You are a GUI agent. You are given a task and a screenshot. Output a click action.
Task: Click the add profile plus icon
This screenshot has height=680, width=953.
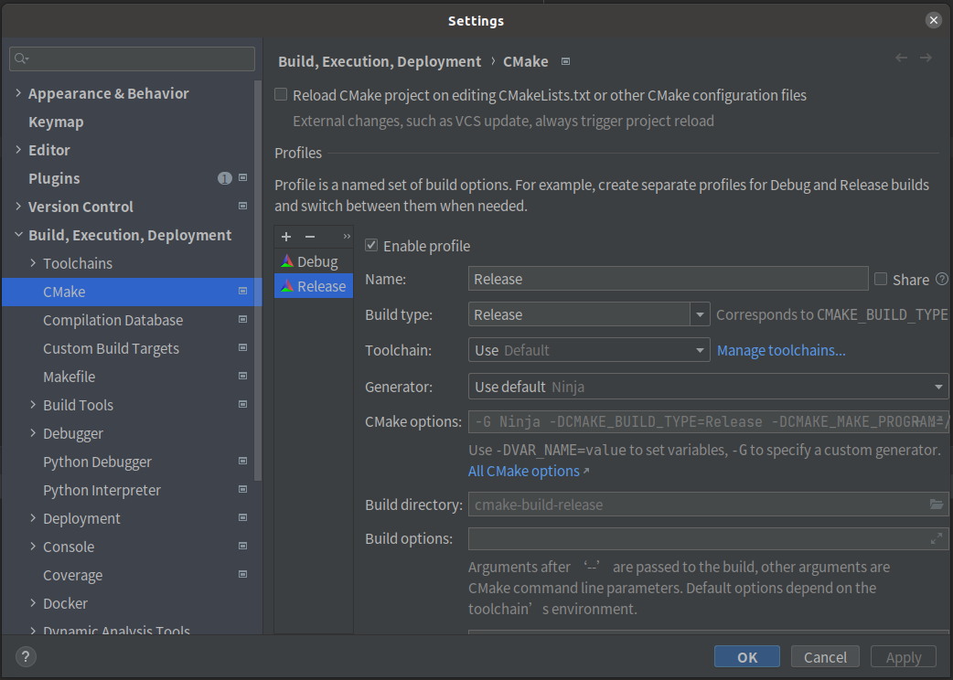pyautogui.click(x=286, y=237)
